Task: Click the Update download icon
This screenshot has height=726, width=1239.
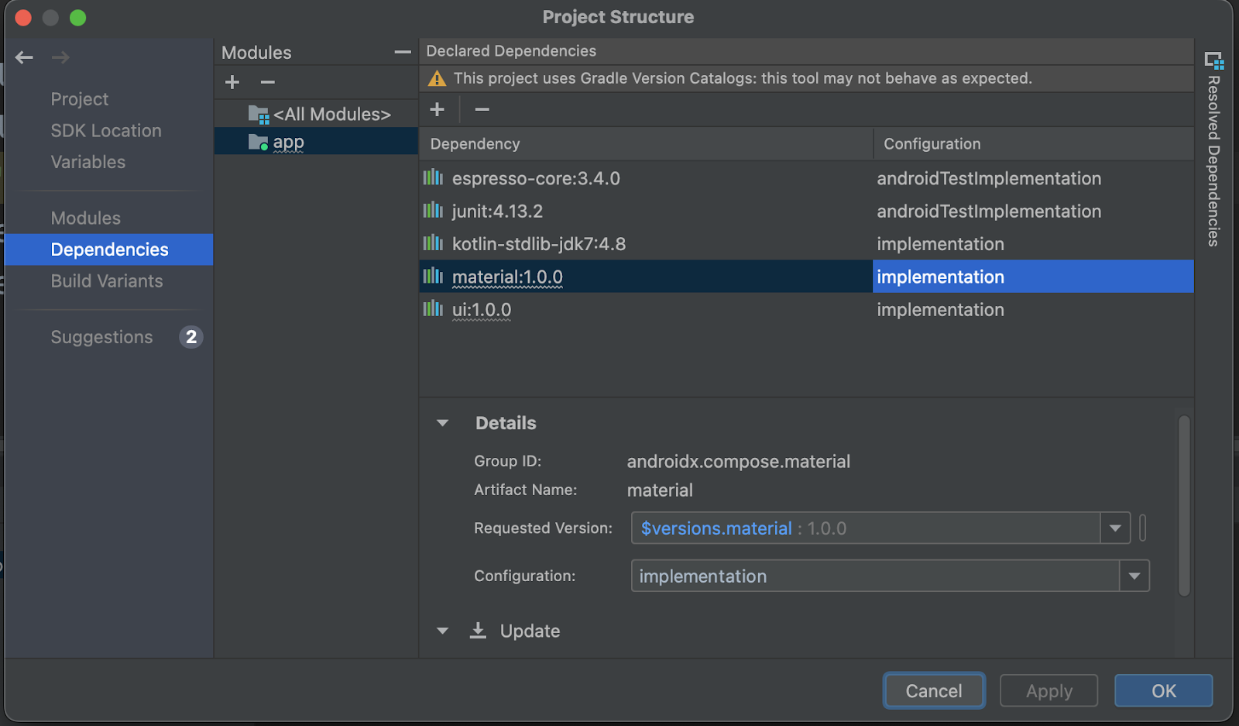Action: point(478,630)
